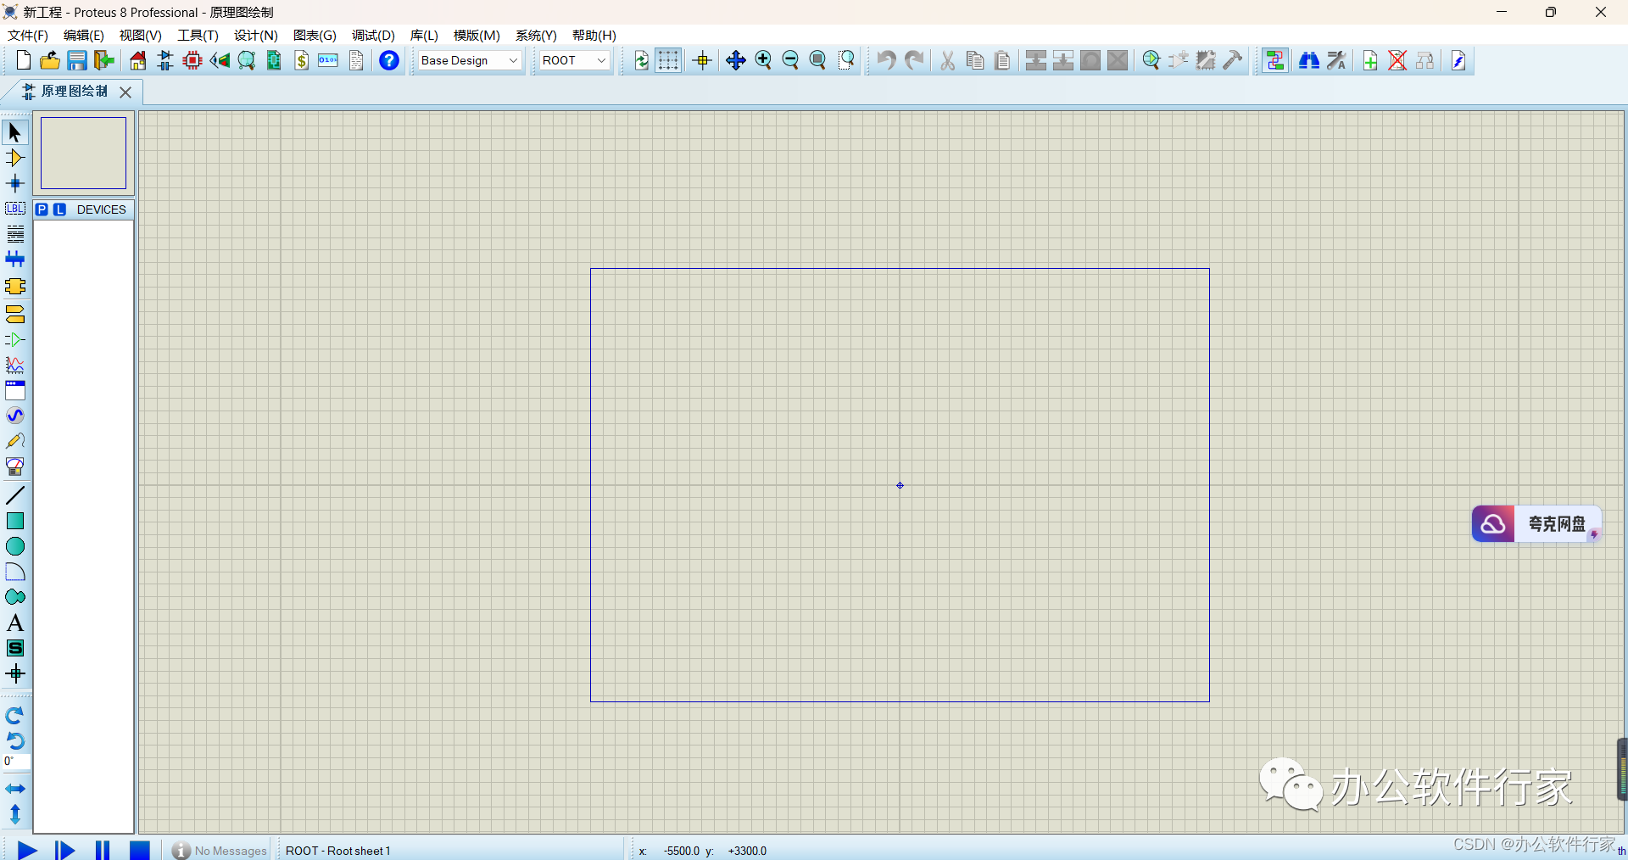Select the Subcircuit Mode tool

pos(15,287)
